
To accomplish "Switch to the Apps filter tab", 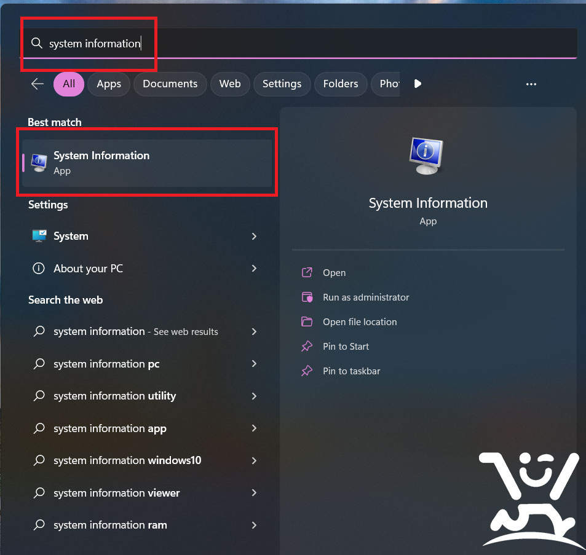I will click(109, 84).
